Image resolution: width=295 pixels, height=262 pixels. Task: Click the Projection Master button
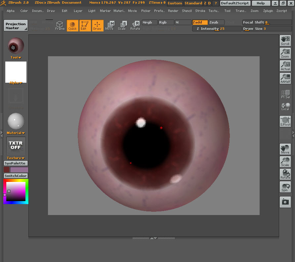coord(16,25)
